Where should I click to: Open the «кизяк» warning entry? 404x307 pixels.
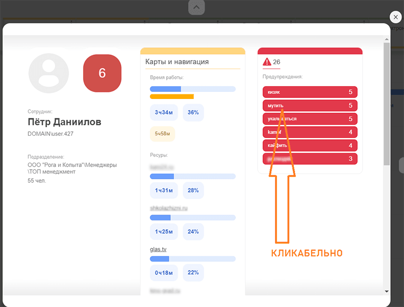click(310, 92)
